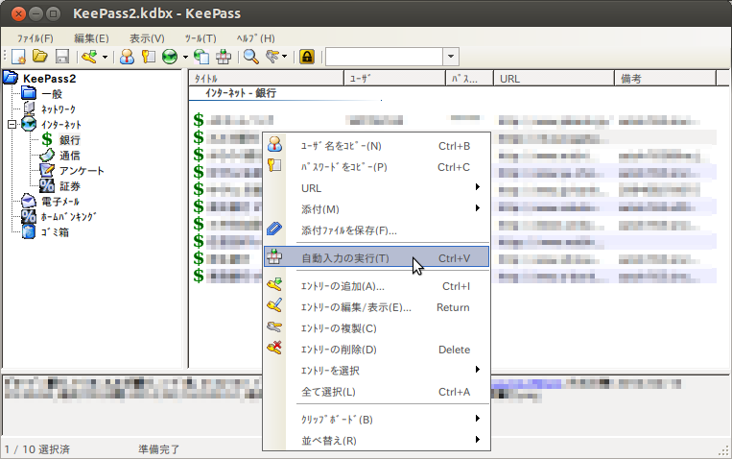Choose エントリーの複製(C)
This screenshot has width=732, height=459.
pyautogui.click(x=376, y=328)
